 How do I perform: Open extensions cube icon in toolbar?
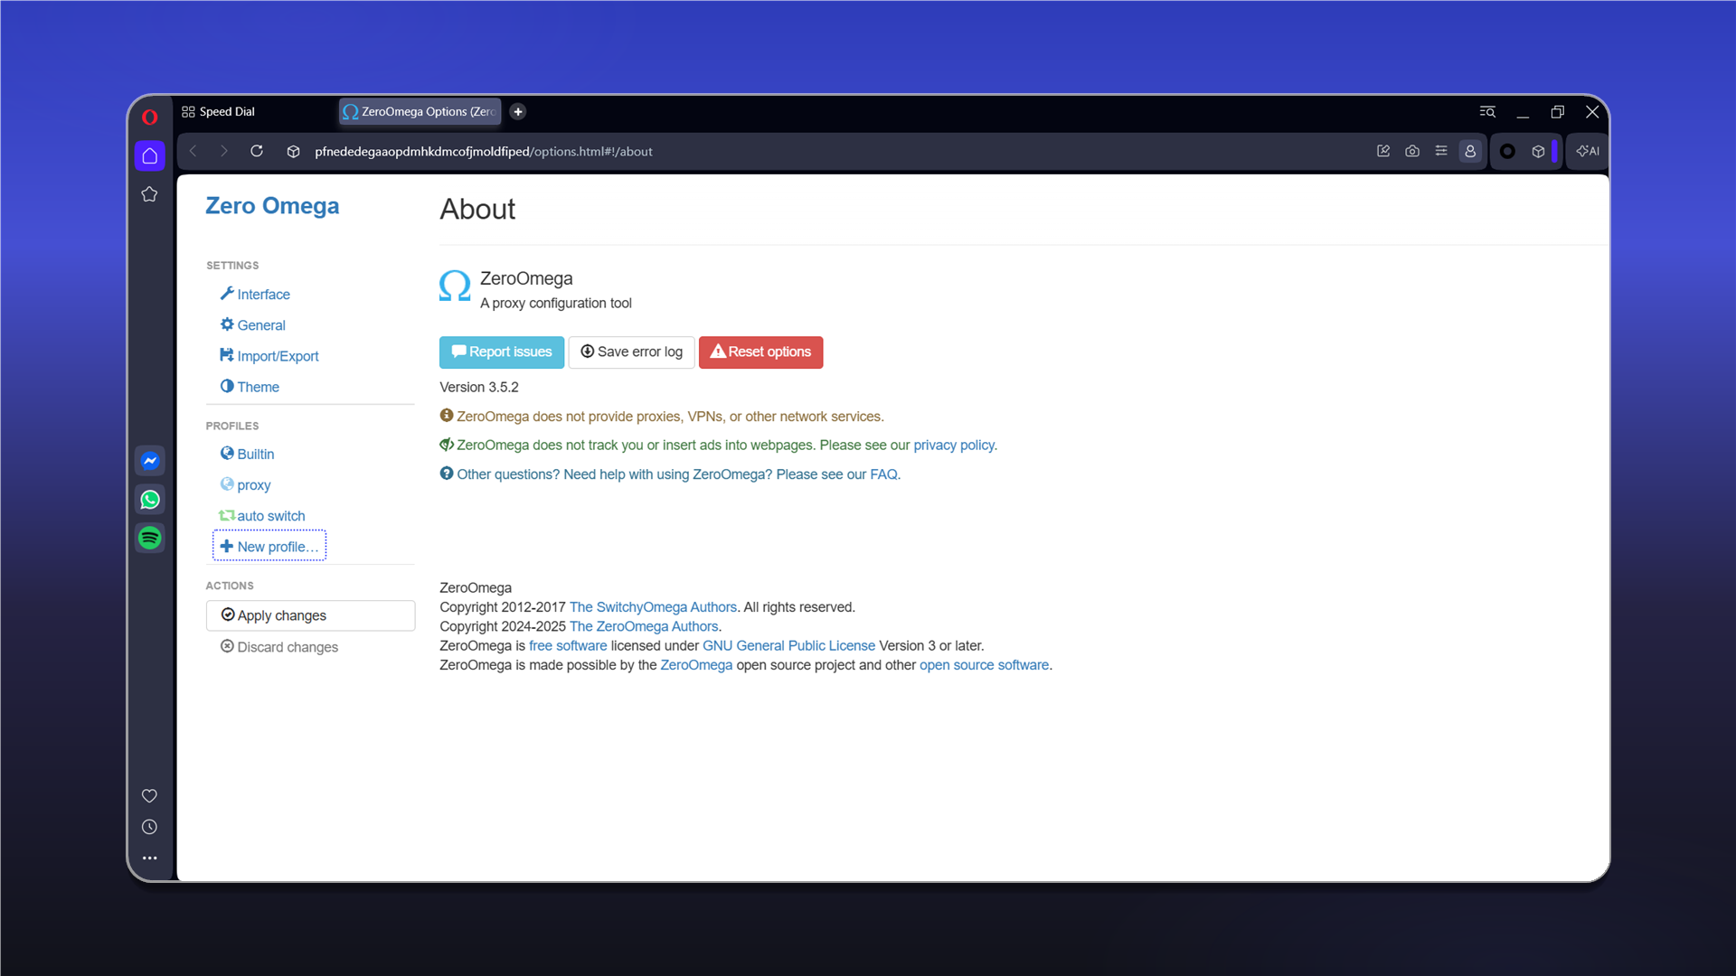pos(1538,151)
